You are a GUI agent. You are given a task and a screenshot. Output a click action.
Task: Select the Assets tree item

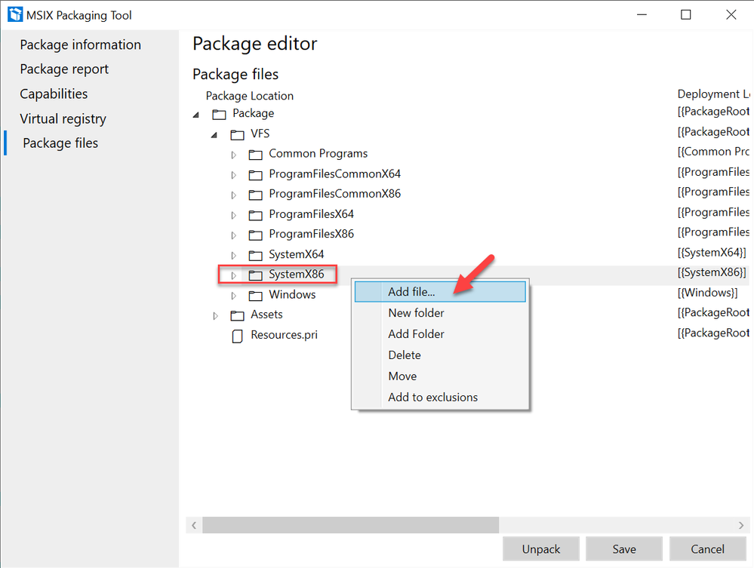pos(266,315)
